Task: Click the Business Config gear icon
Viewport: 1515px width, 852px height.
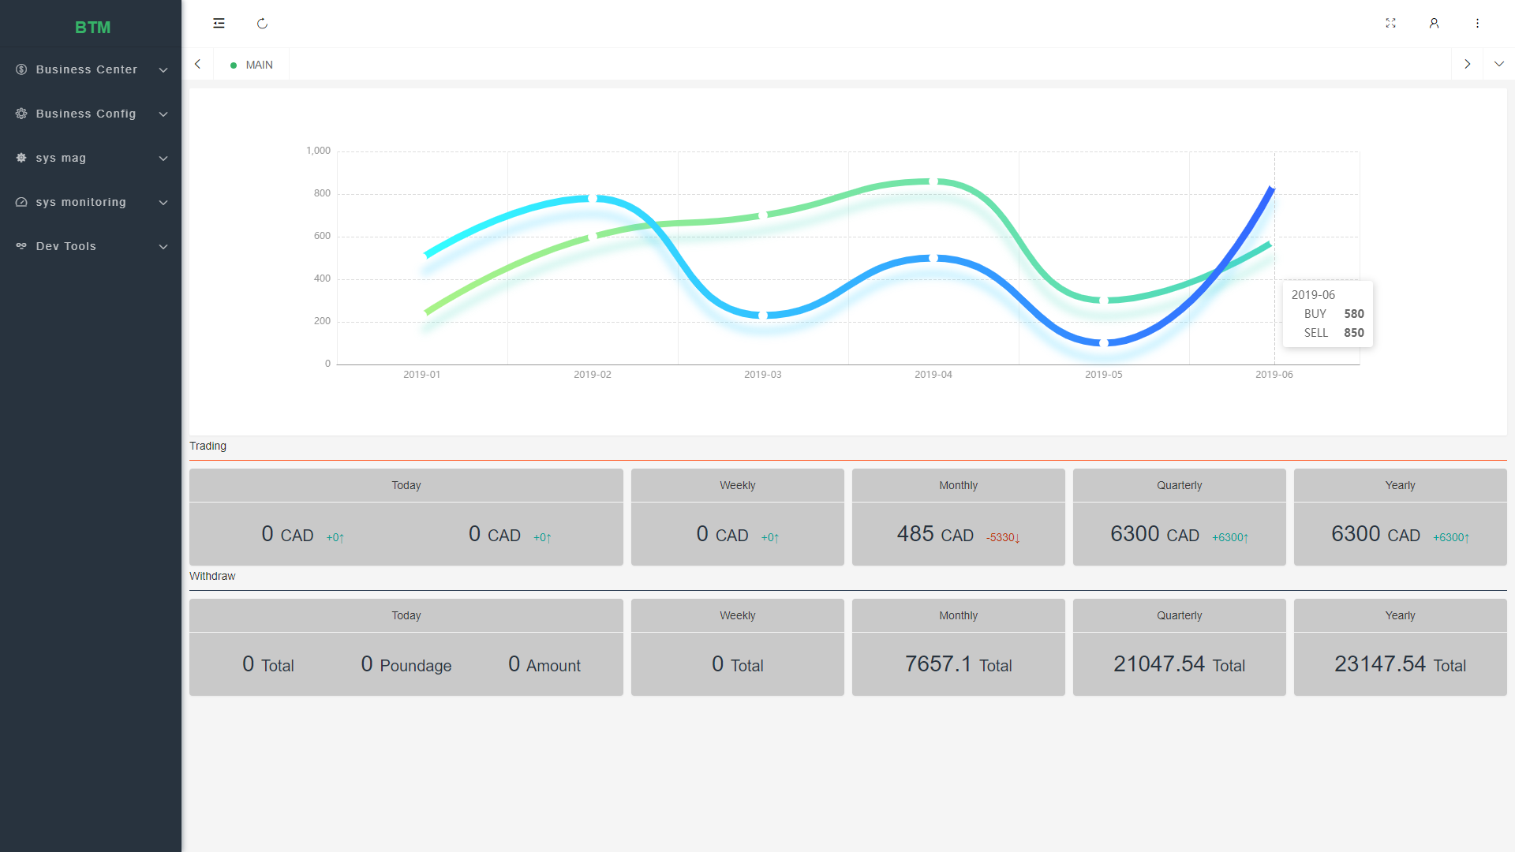Action: tap(21, 114)
